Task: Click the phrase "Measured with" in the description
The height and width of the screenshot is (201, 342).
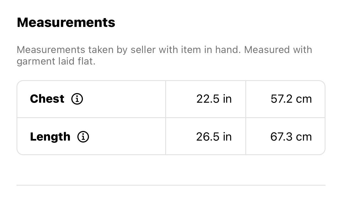Action: (x=278, y=50)
